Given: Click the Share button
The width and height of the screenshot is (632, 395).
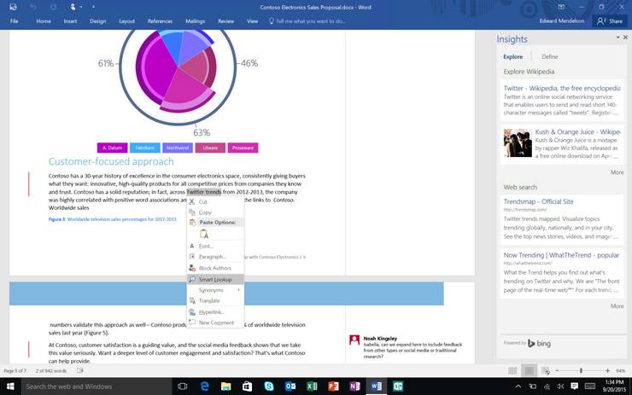Looking at the screenshot, I should click(610, 21).
